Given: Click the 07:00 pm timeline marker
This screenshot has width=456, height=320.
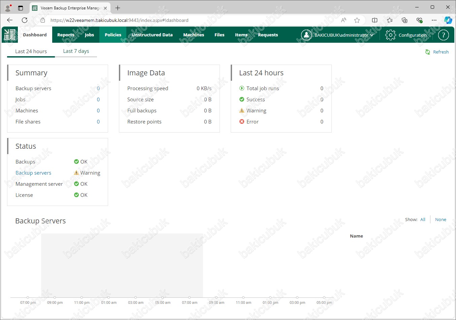Looking at the screenshot, I should [x=28, y=297].
